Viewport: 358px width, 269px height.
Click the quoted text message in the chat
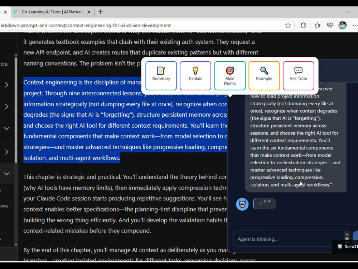[295, 137]
